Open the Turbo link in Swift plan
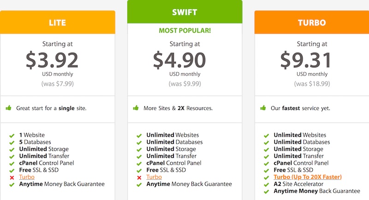This screenshot has width=369, height=200. [154, 177]
